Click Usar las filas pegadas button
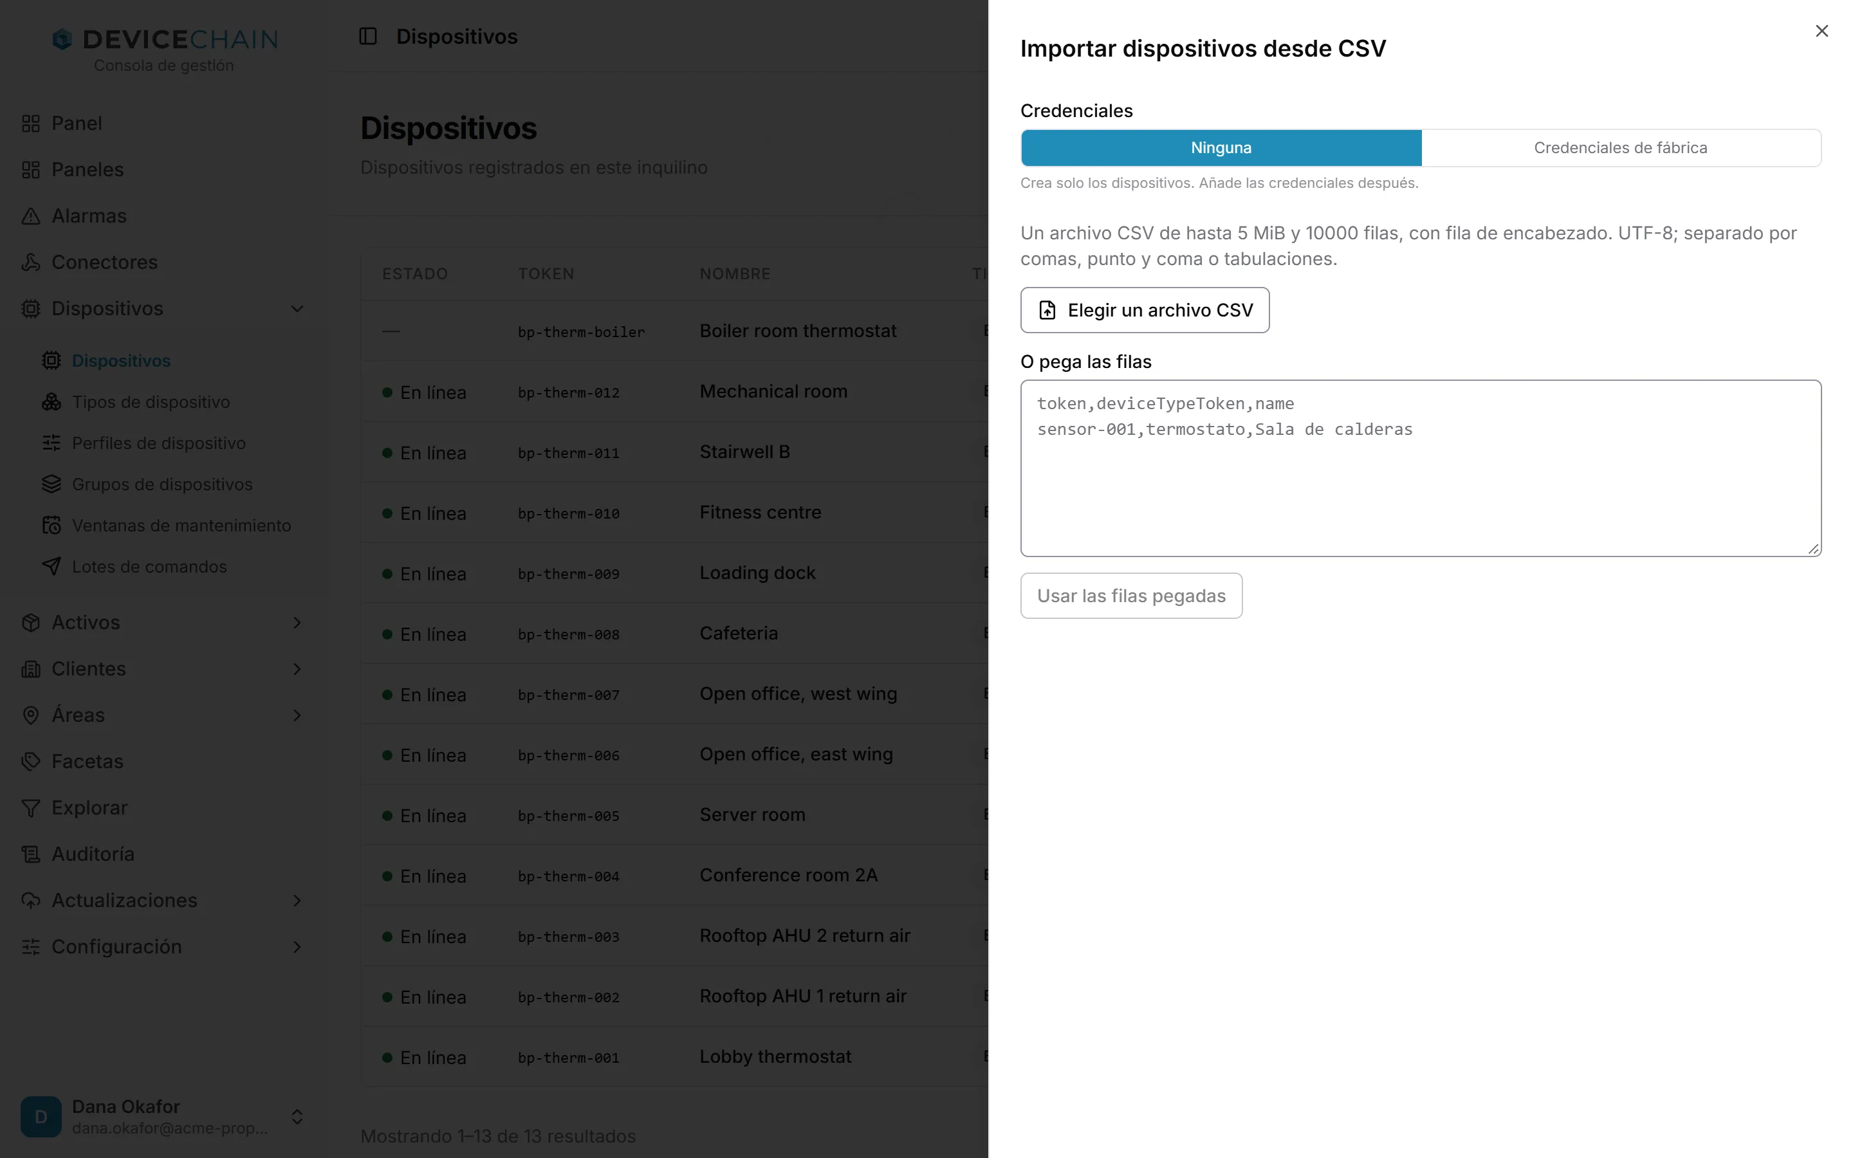 (x=1131, y=596)
